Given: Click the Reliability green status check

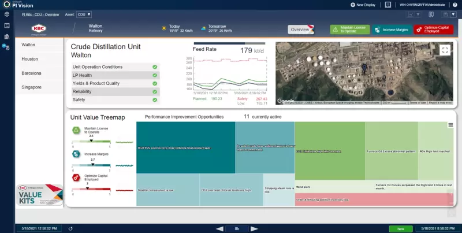Looking at the screenshot, I should tap(155, 91).
